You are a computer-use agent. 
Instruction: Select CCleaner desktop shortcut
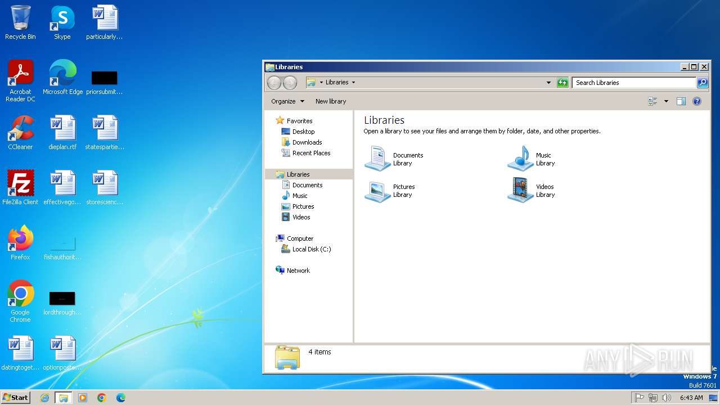(x=20, y=133)
